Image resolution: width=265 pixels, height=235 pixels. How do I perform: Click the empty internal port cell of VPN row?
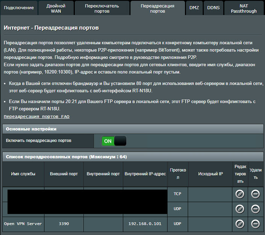tap(103, 224)
